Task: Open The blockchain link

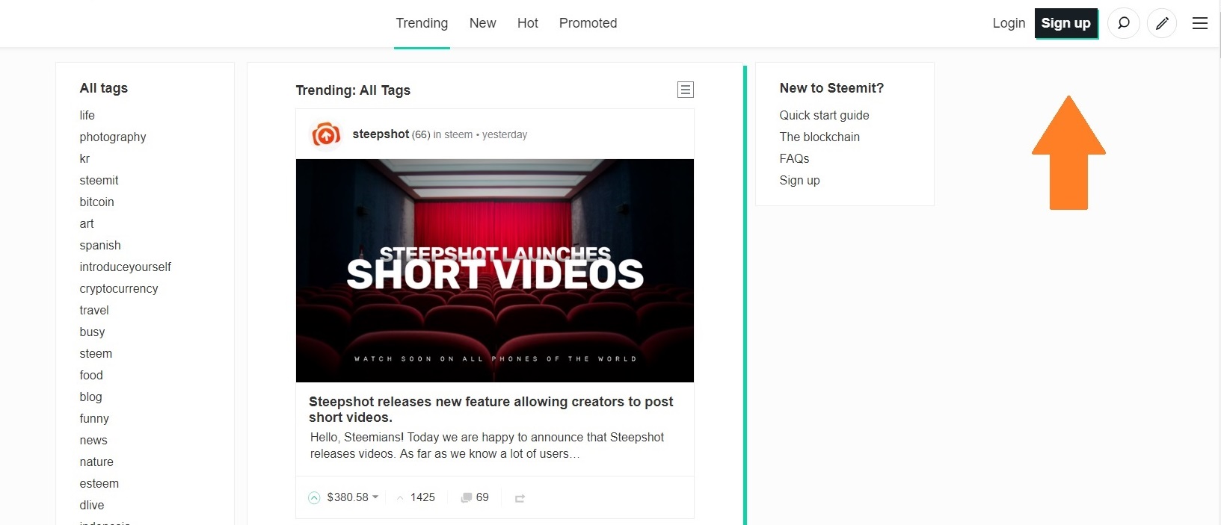Action: click(x=819, y=137)
